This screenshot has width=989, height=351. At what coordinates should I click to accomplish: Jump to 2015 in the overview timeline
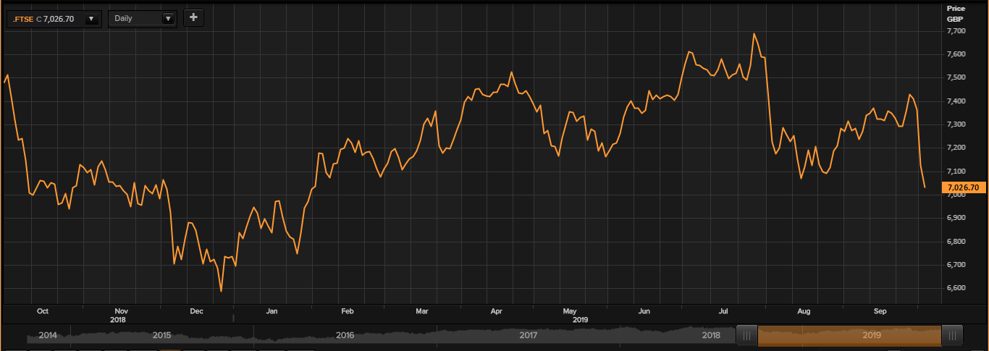(x=162, y=336)
